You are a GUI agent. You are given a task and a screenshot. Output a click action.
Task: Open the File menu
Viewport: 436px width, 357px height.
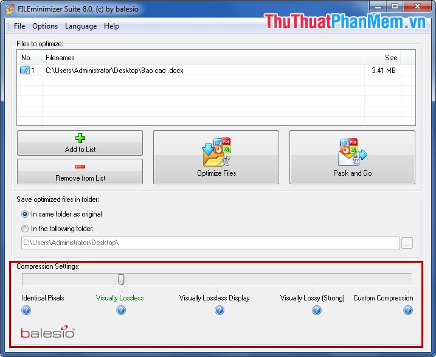pyautogui.click(x=19, y=26)
